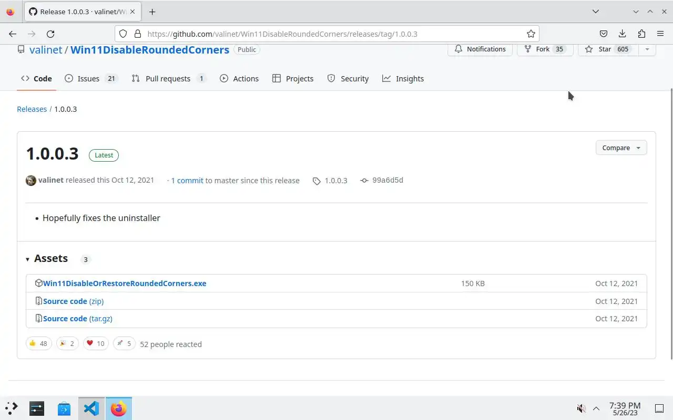Go back with the browser back arrow
The image size is (673, 420).
[13, 34]
